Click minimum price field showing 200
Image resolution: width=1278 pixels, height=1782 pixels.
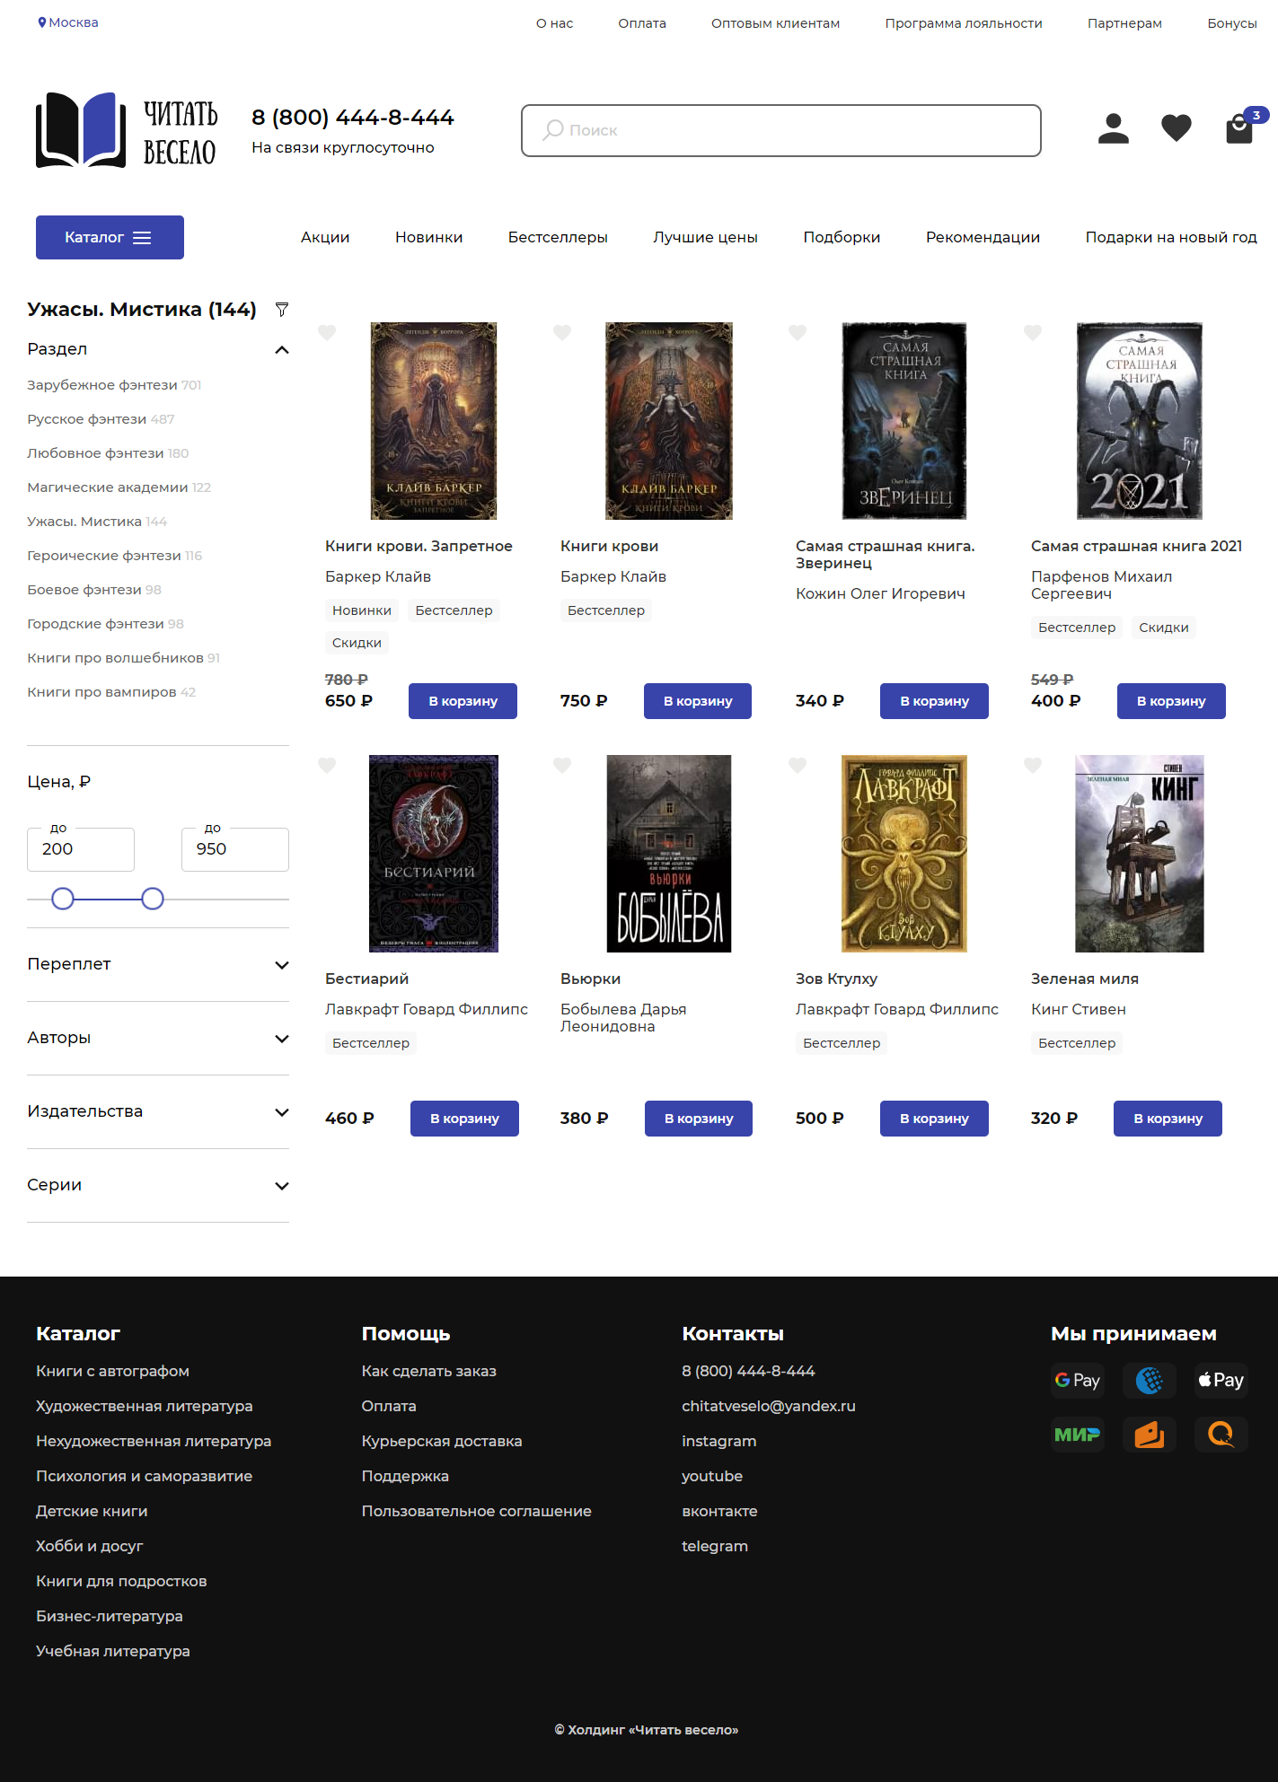[x=81, y=849]
